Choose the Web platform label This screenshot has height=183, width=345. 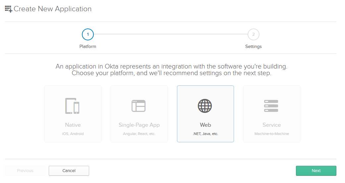(205, 125)
